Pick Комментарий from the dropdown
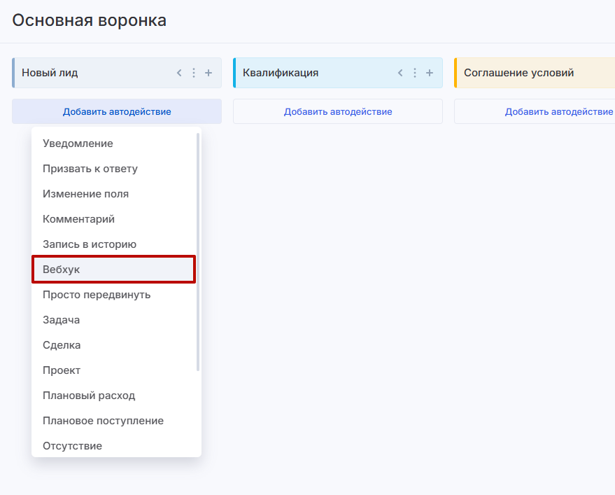This screenshot has height=495, width=615. [78, 219]
